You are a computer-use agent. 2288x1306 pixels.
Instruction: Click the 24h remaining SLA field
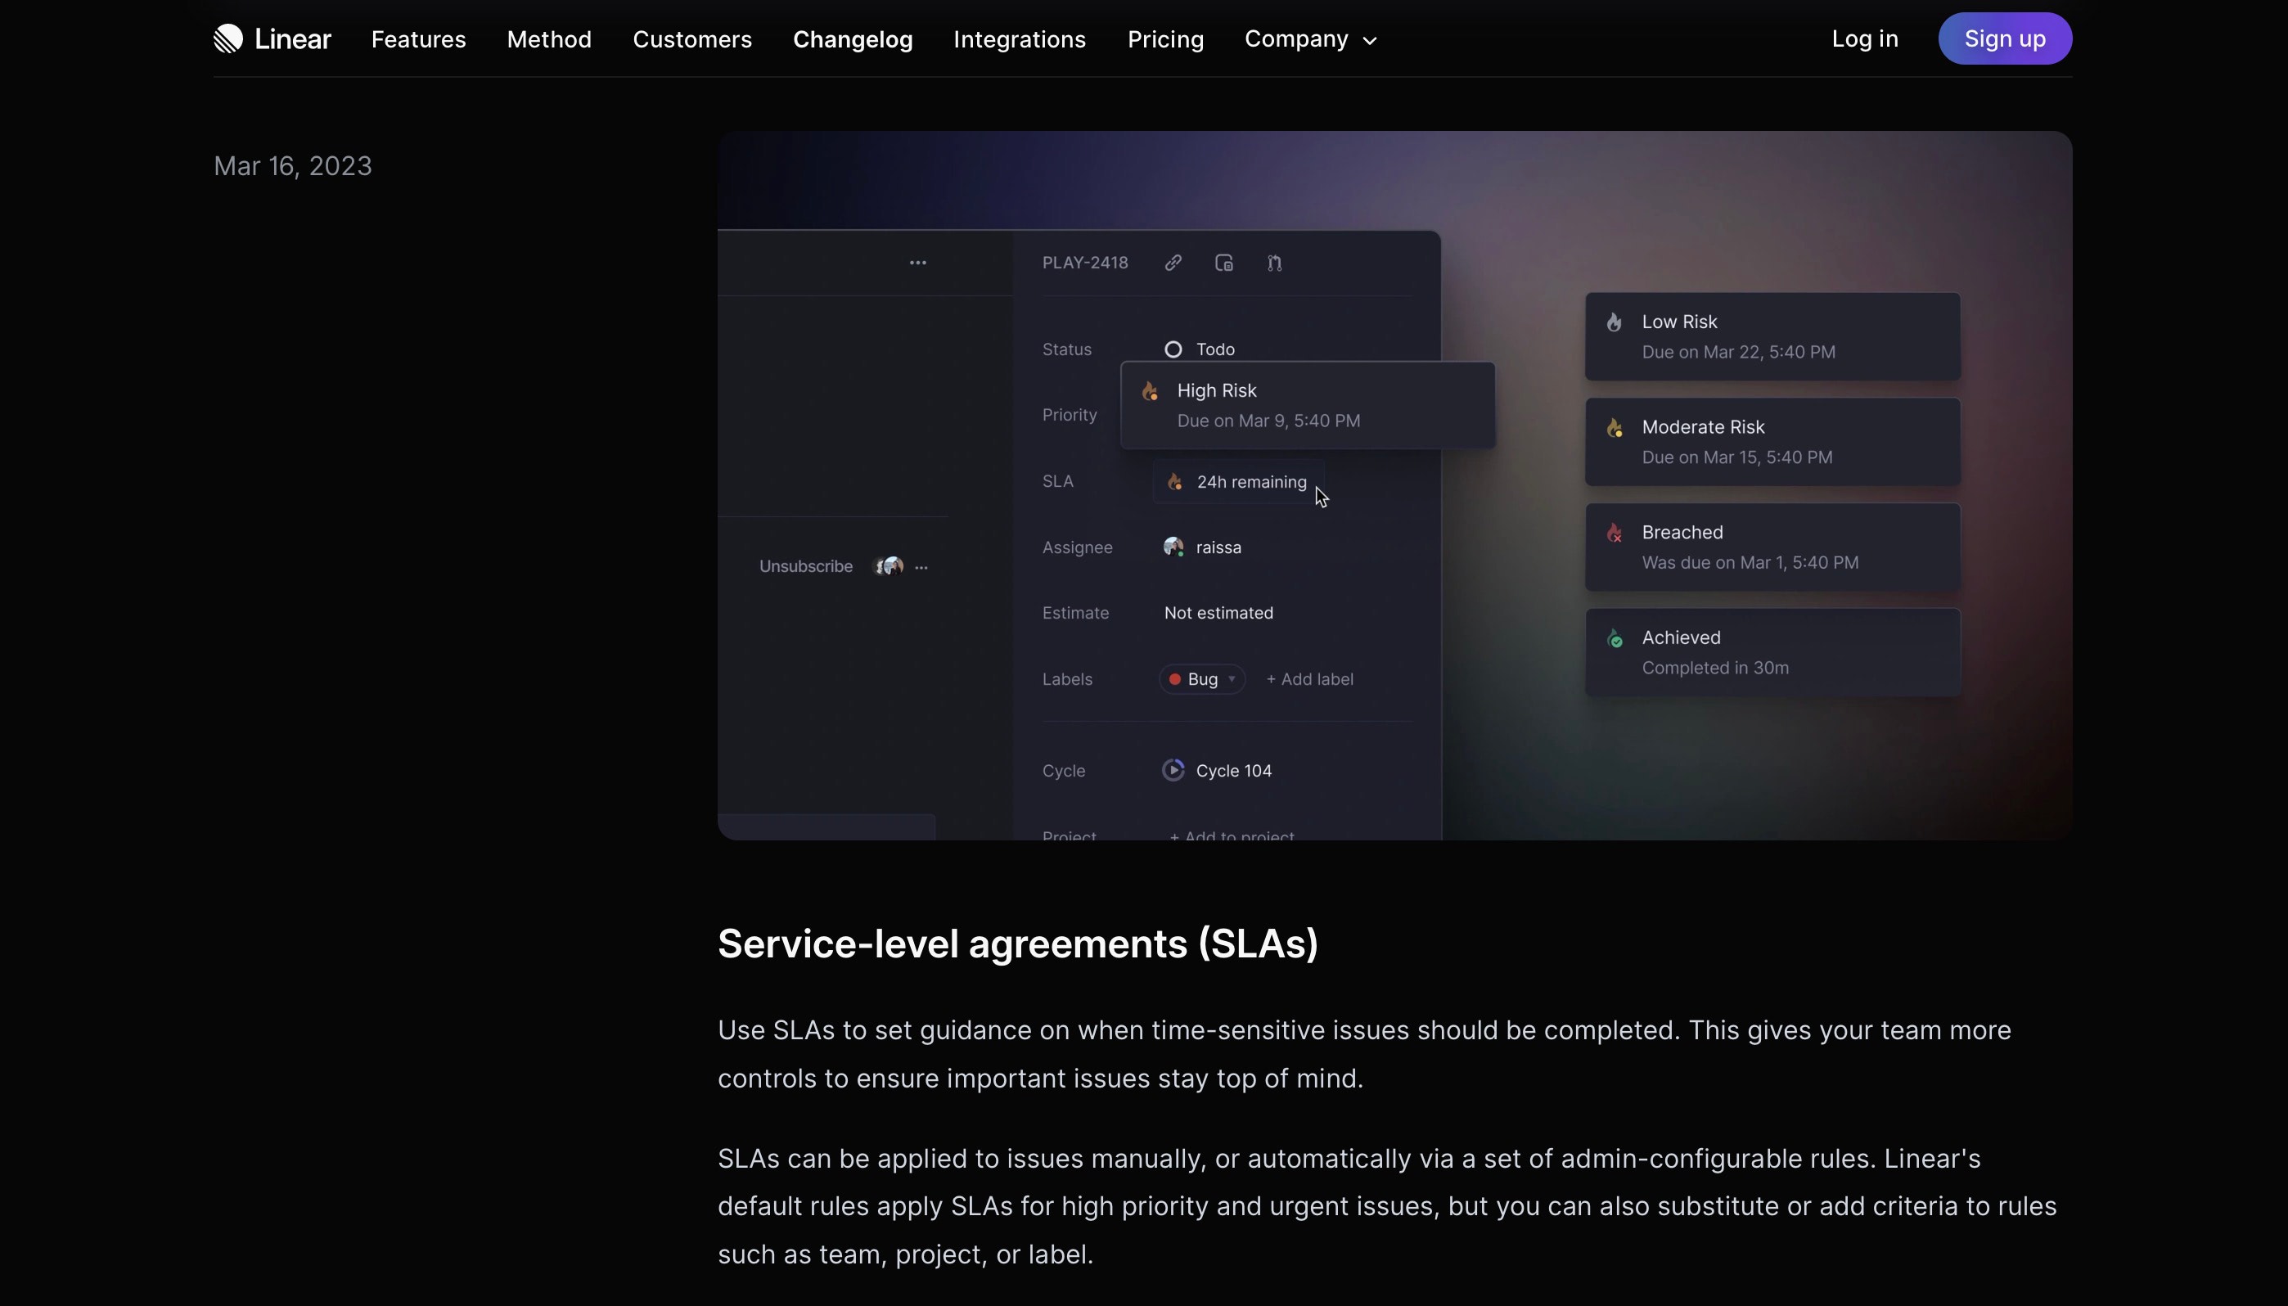pyautogui.click(x=1239, y=483)
